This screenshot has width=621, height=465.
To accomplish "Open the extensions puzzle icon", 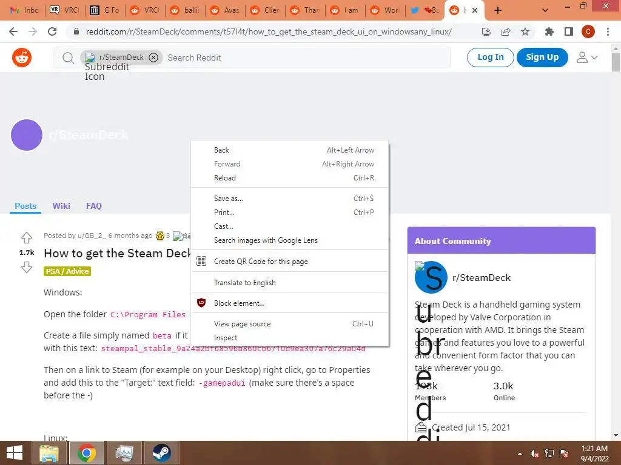I will pos(549,31).
